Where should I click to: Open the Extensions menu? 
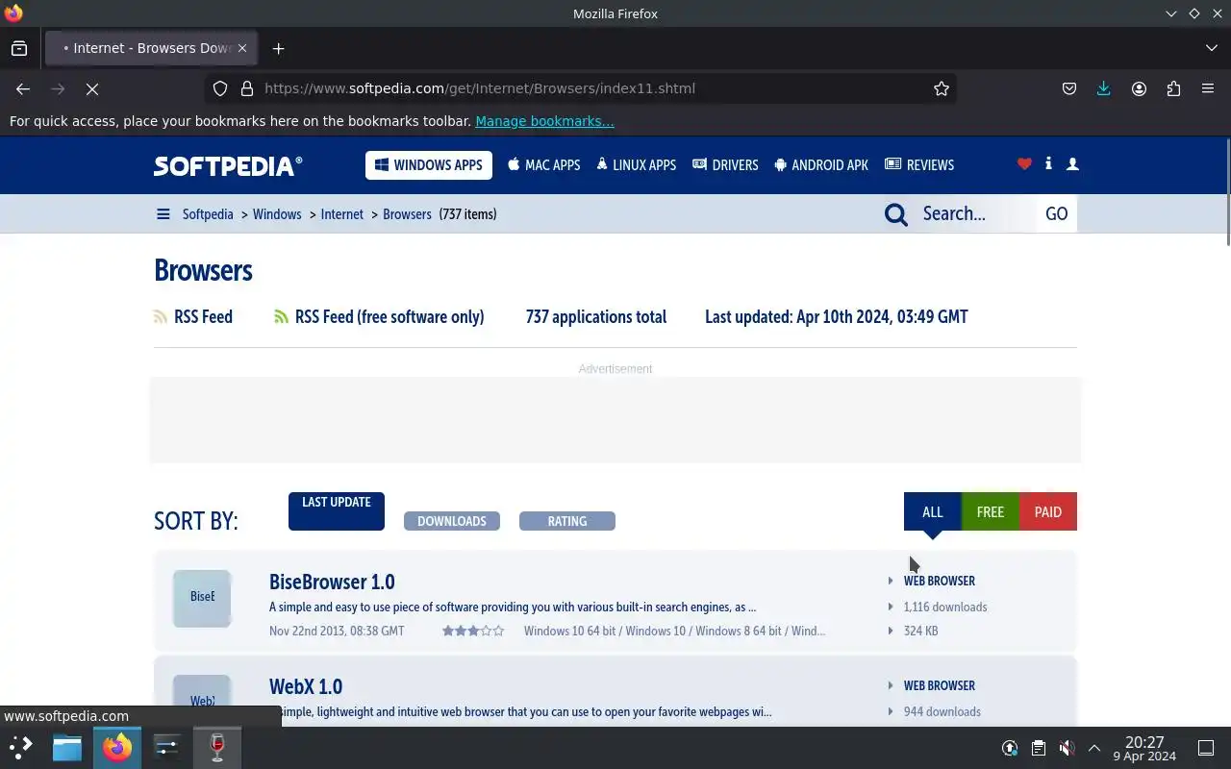point(1173,88)
